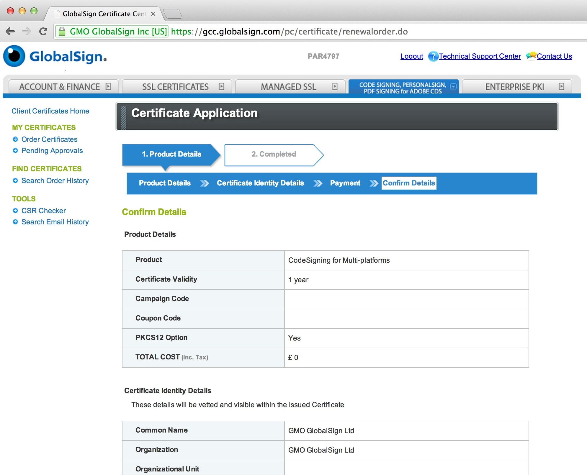587x475 pixels.
Task: Open Search Order History
Action: coord(55,181)
